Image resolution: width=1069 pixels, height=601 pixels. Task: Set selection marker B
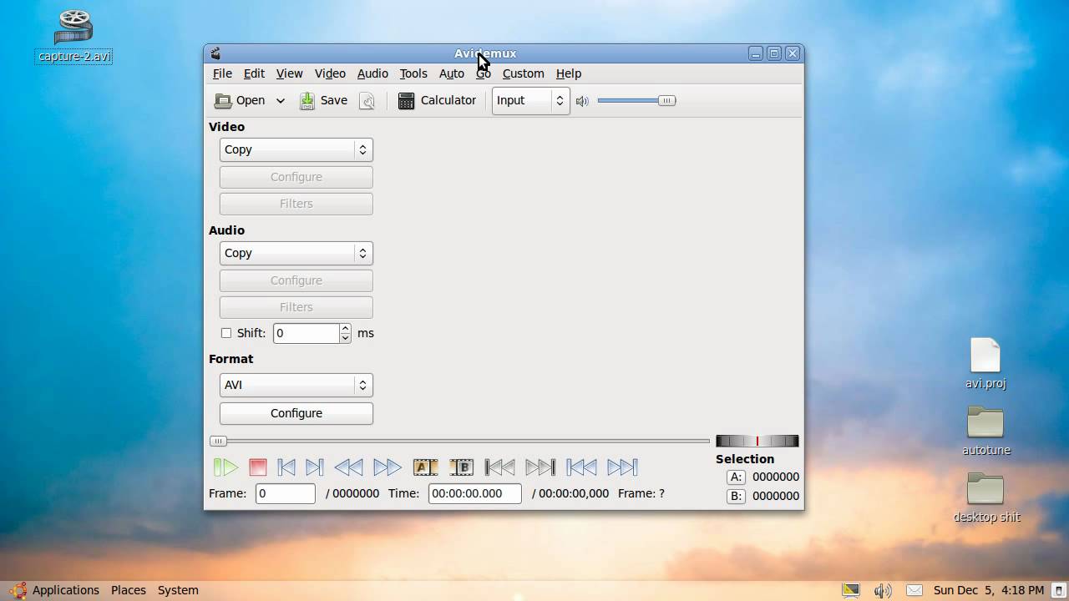pyautogui.click(x=461, y=467)
